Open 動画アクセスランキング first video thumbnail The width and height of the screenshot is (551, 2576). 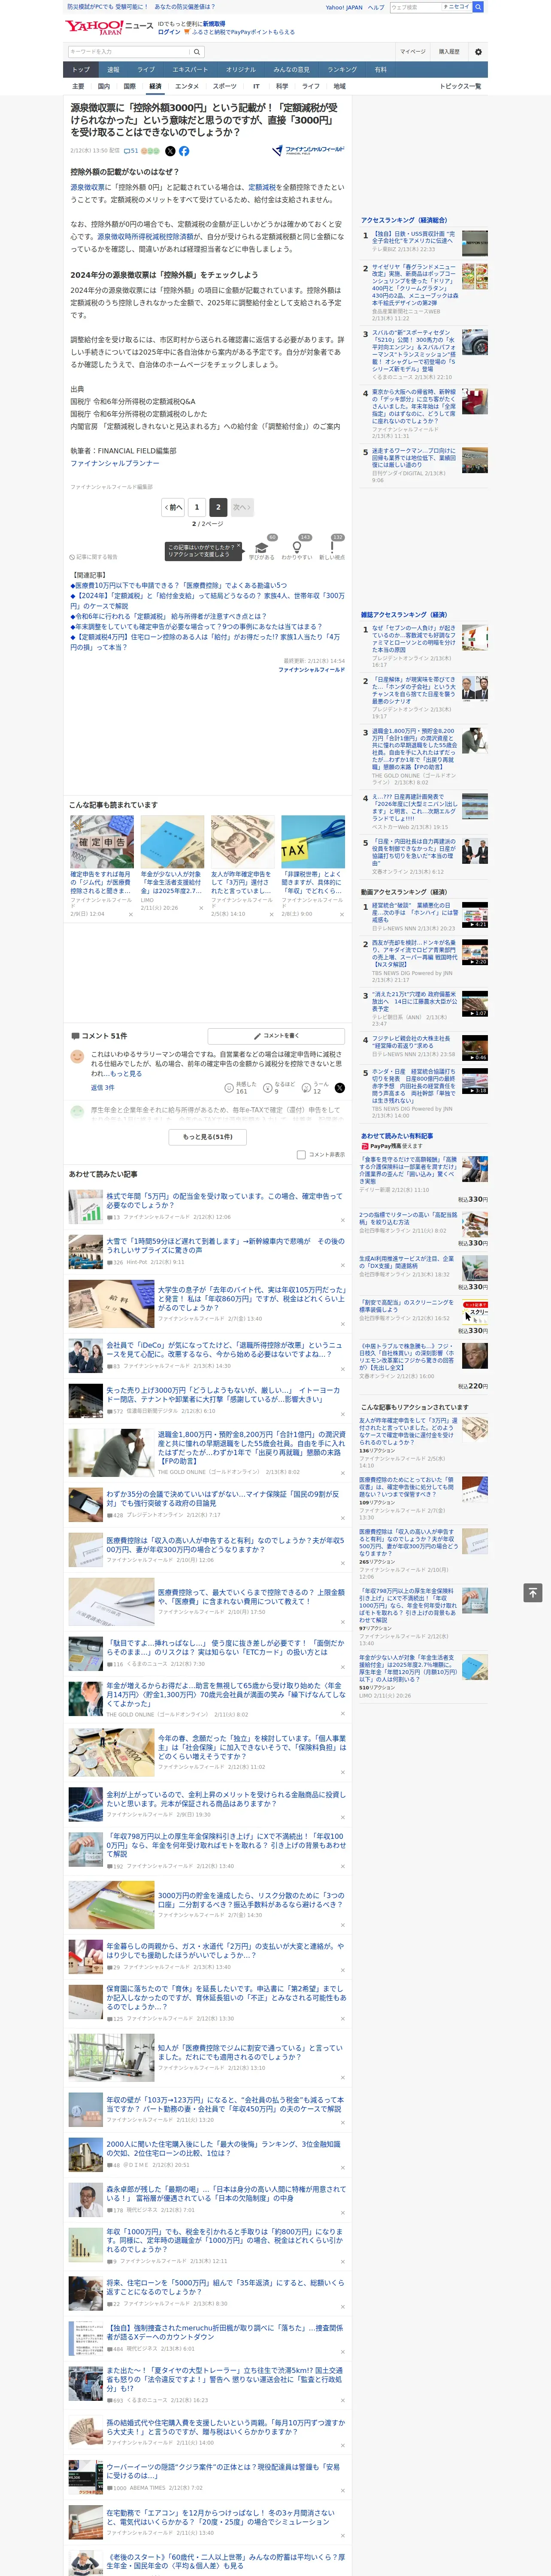pyautogui.click(x=475, y=915)
